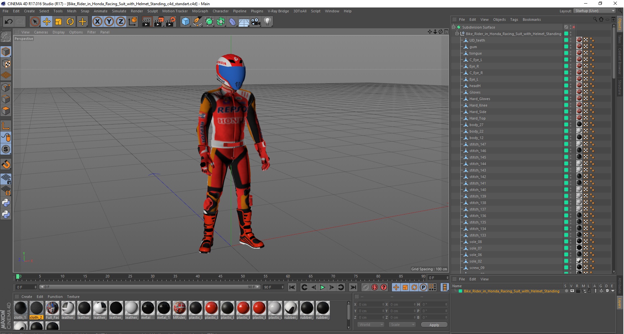Render the active view
This screenshot has height=334, width=624.
click(x=147, y=22)
